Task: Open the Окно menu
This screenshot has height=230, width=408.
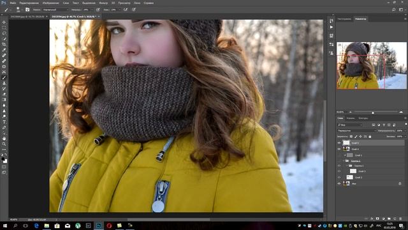Action: coord(137,3)
